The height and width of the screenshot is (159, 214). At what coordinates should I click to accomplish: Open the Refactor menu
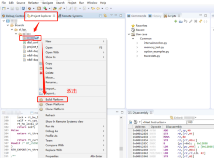click(33, 3)
